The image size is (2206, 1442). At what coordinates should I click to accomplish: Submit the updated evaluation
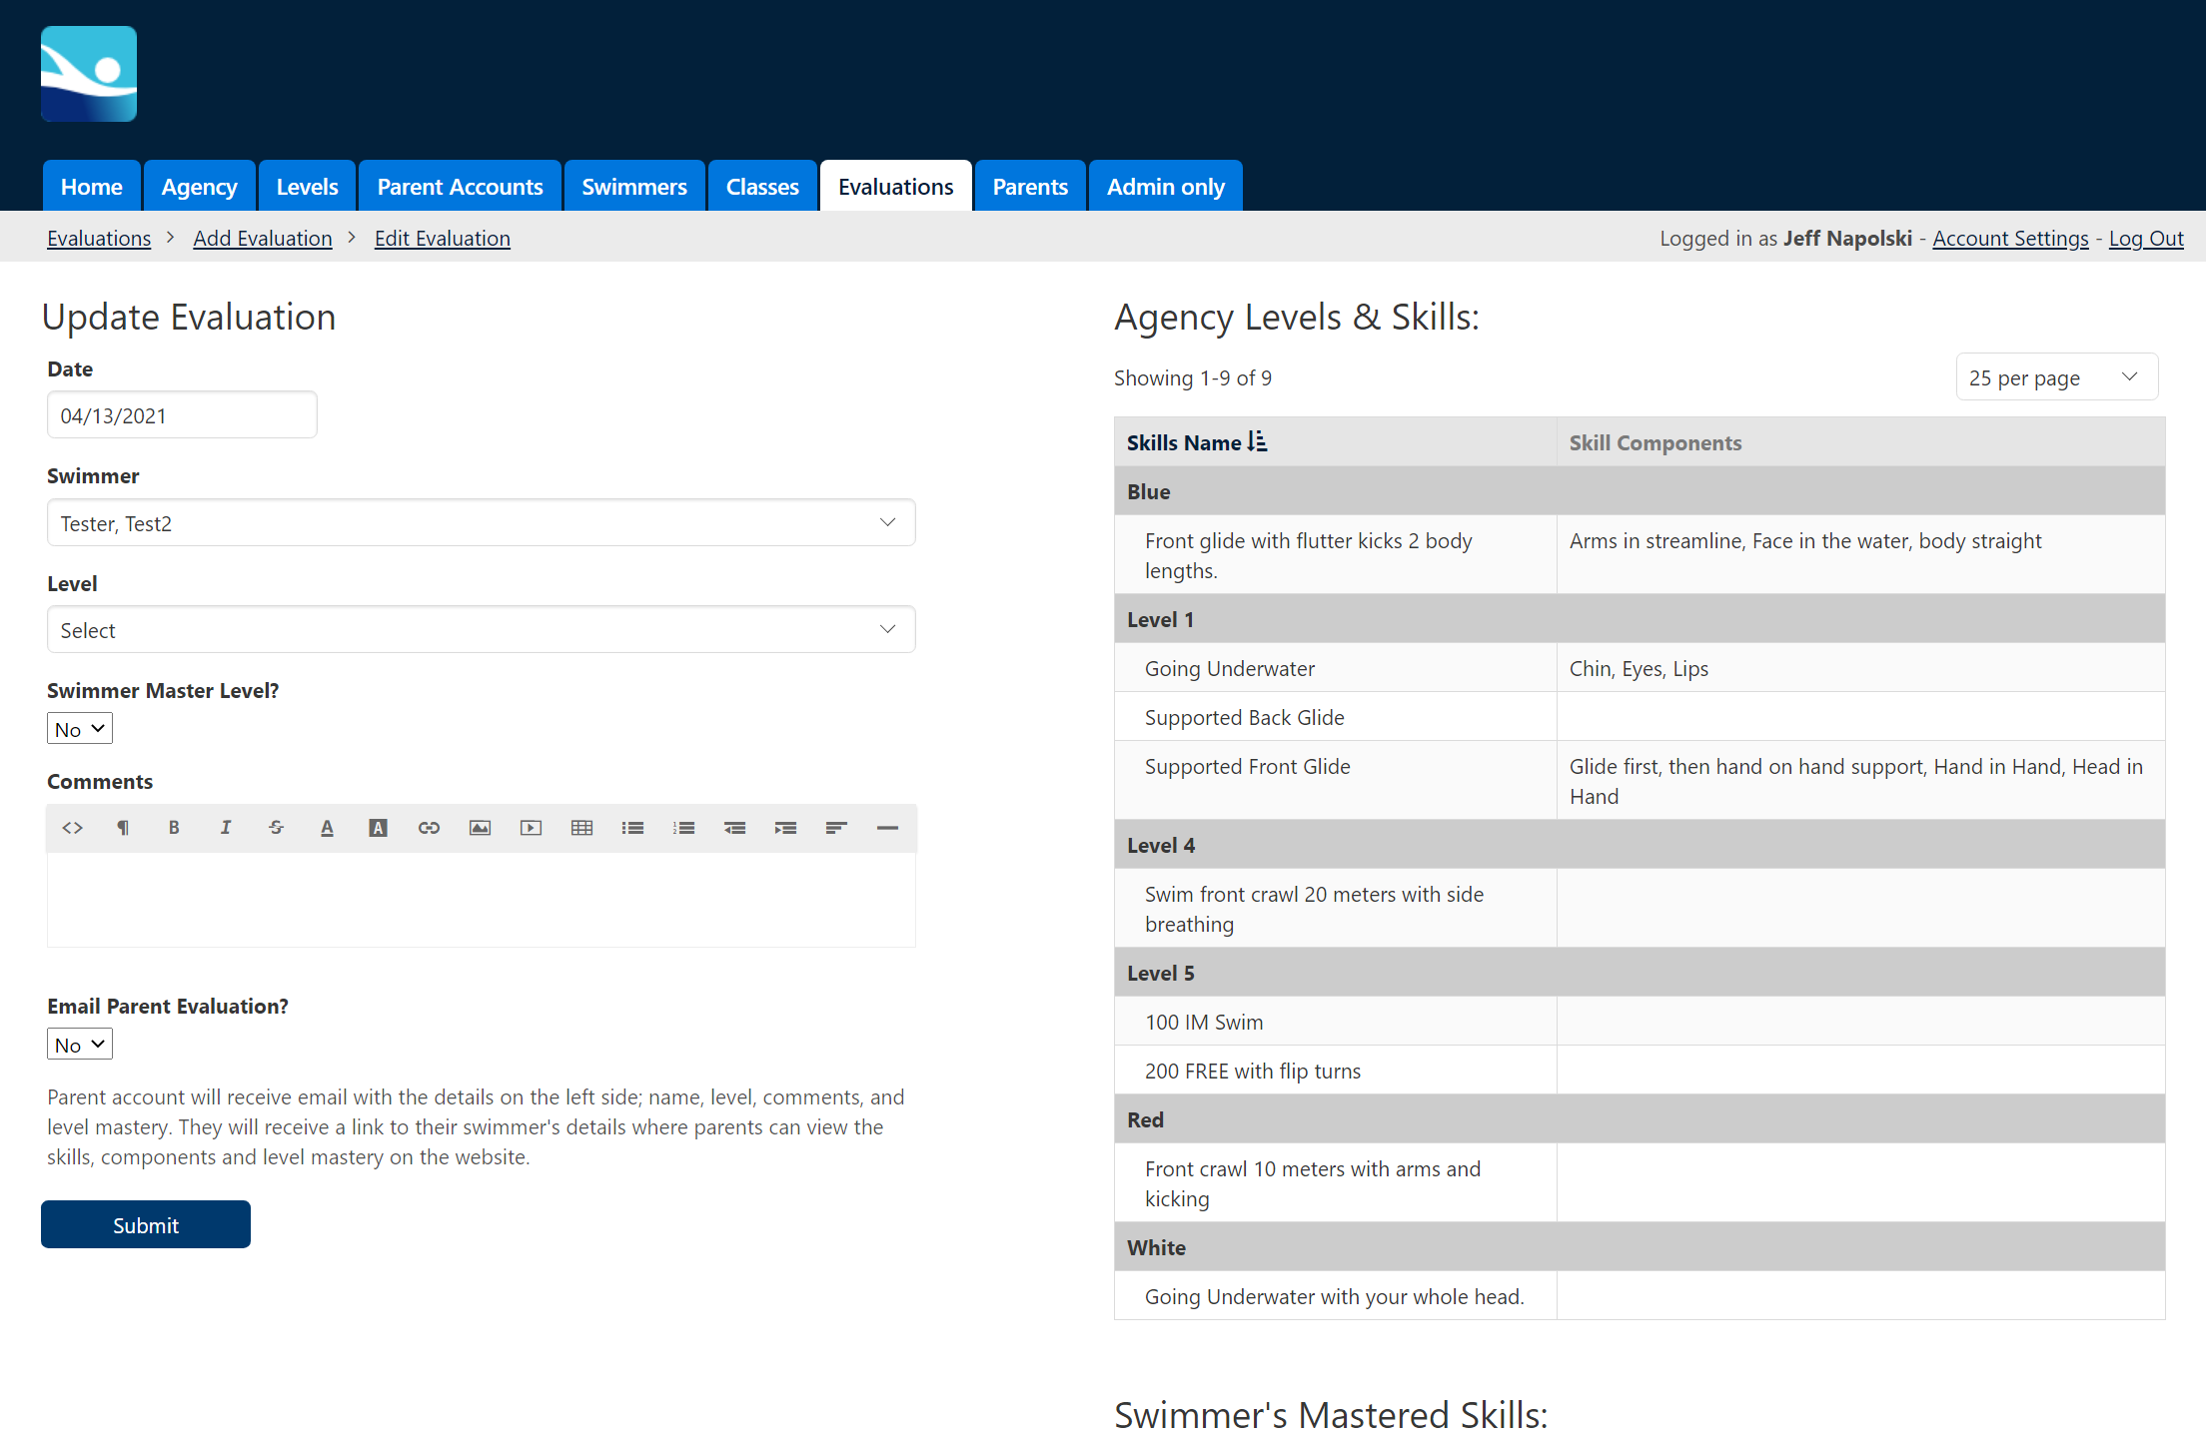tap(145, 1224)
